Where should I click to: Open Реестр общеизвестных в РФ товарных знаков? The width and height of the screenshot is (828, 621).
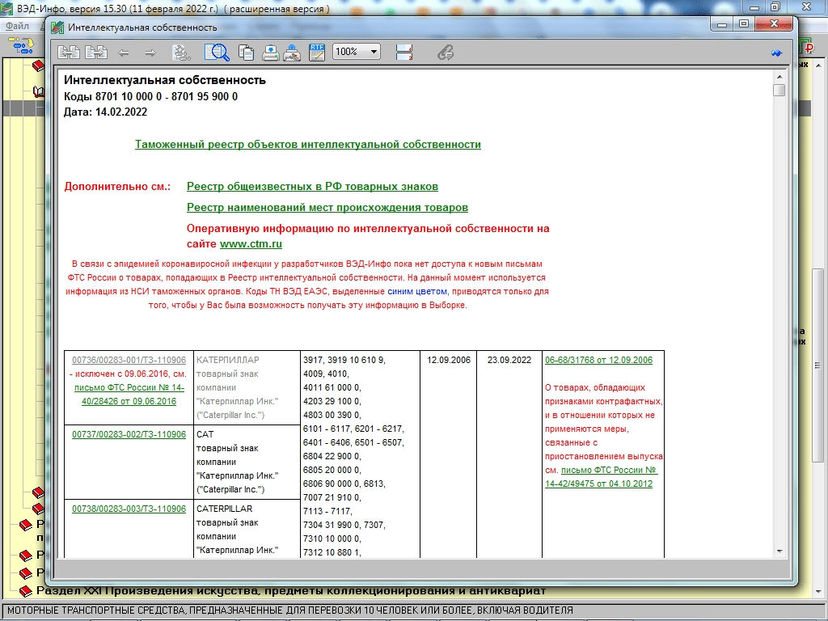(312, 187)
